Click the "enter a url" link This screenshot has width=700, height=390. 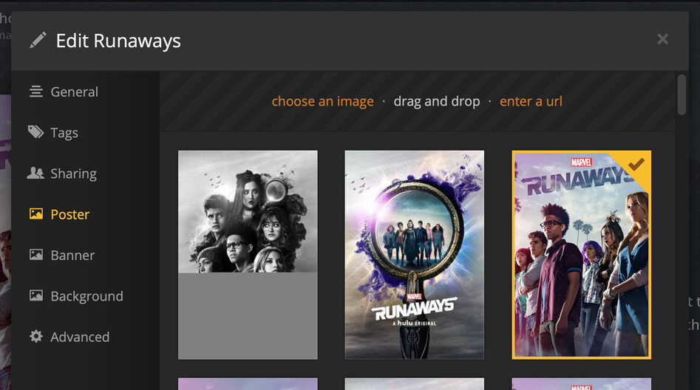(531, 101)
